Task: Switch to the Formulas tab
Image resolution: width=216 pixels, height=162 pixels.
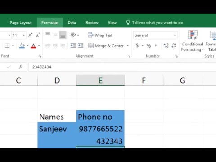Action: (x=49, y=22)
